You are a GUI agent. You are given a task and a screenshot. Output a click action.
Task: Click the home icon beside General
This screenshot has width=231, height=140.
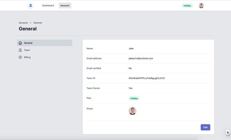[x=20, y=43]
